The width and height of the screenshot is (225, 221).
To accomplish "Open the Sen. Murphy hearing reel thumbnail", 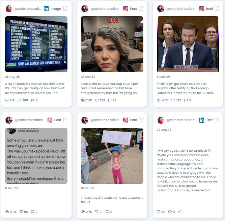I will tap(188, 44).
